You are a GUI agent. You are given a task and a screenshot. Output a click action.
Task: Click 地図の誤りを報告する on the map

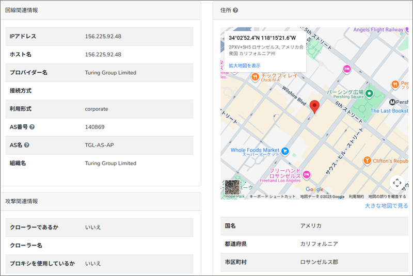coord(387,197)
